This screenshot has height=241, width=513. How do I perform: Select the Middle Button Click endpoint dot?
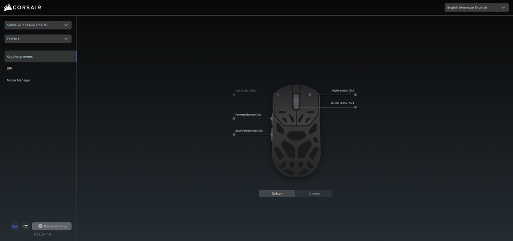pyautogui.click(x=355, y=107)
